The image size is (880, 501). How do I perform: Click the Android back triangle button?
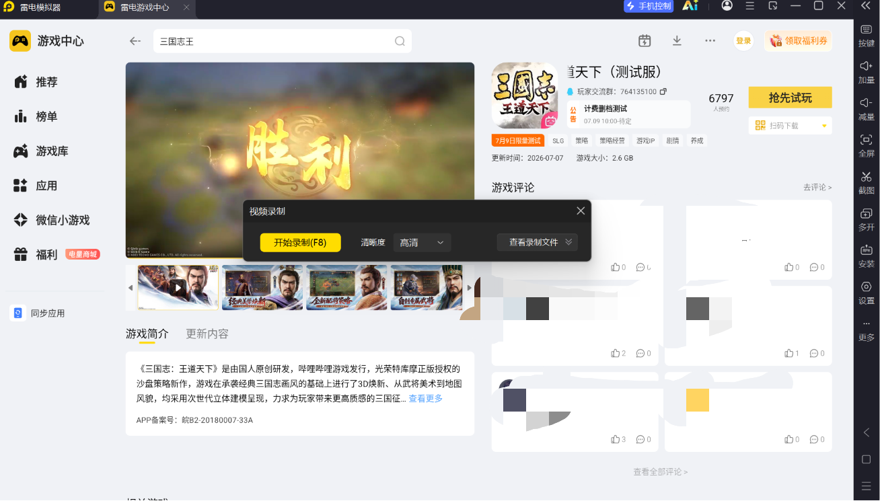pos(867,432)
